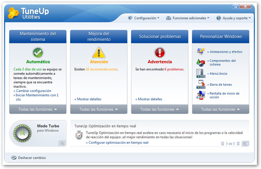Close the TuneUp Utilities window
The height and width of the screenshot is (169, 261).
(x=245, y=7)
